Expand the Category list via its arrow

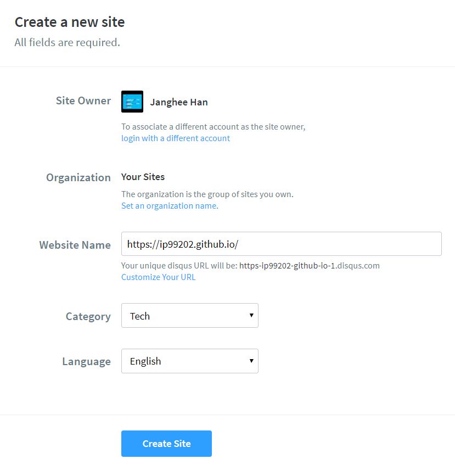pos(252,316)
